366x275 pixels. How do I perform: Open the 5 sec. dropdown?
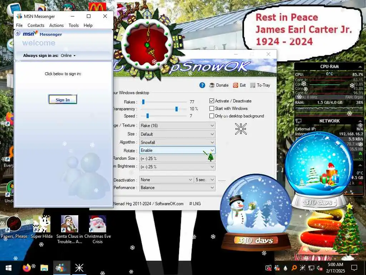click(205, 180)
